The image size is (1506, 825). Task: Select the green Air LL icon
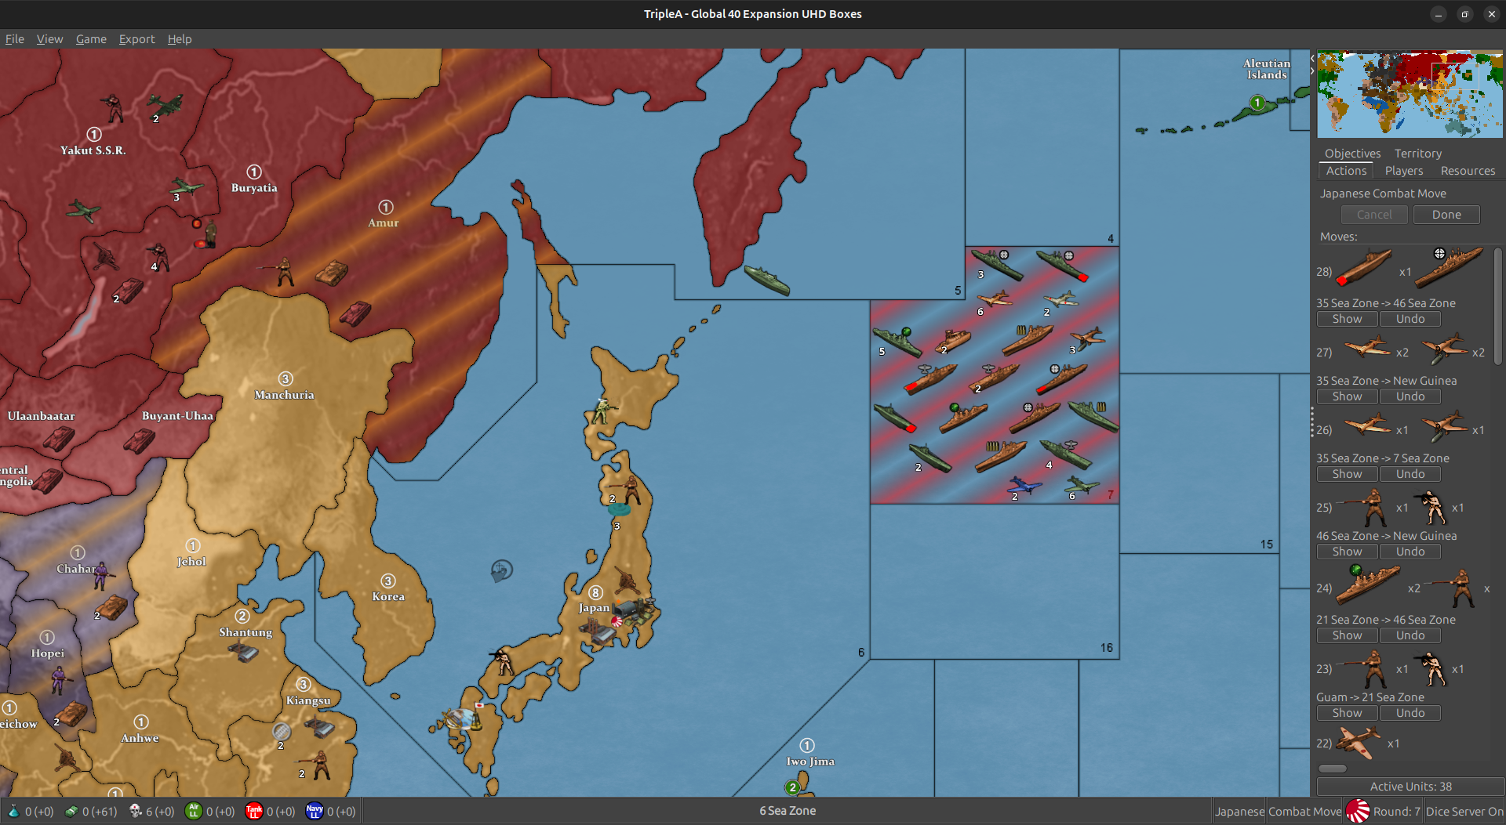pyautogui.click(x=193, y=812)
